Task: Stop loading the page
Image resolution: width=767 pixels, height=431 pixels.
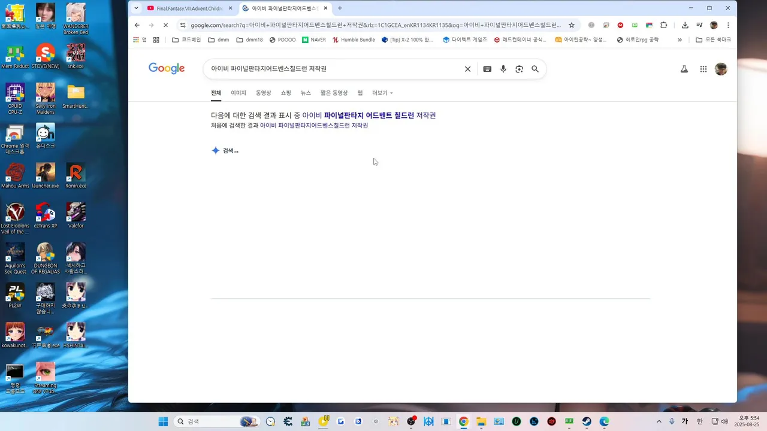Action: [x=166, y=25]
